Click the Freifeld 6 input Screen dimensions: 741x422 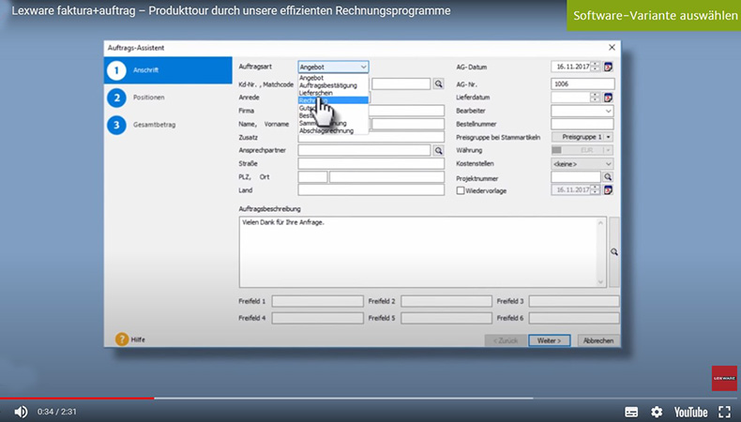point(574,318)
